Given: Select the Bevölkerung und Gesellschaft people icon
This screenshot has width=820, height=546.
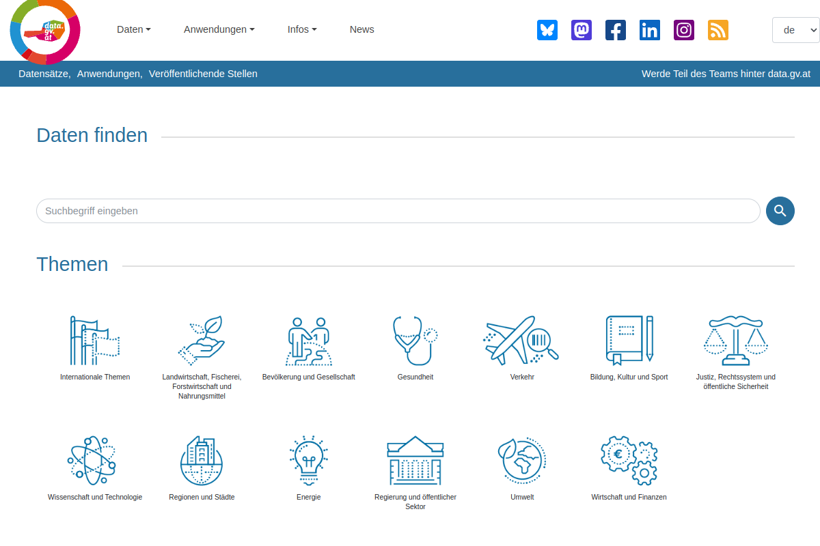Looking at the screenshot, I should (309, 341).
